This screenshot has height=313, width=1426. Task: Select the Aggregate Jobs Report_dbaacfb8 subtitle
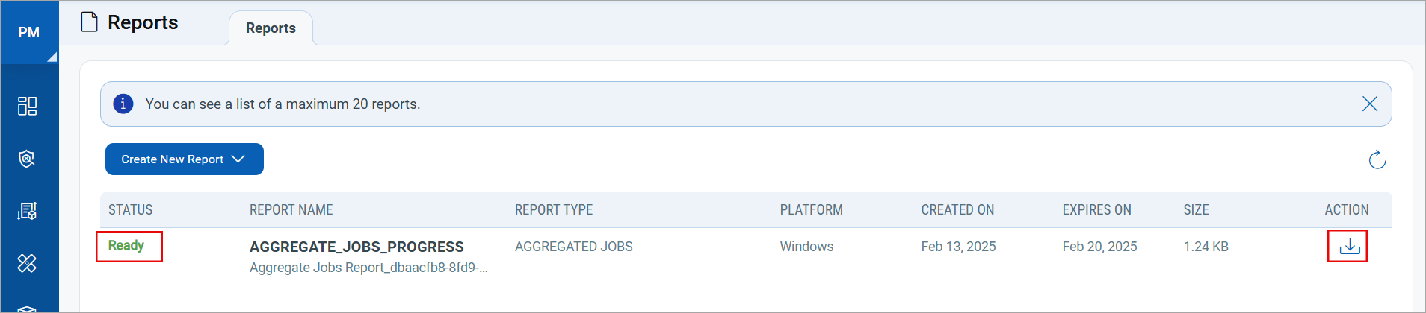[x=368, y=268]
